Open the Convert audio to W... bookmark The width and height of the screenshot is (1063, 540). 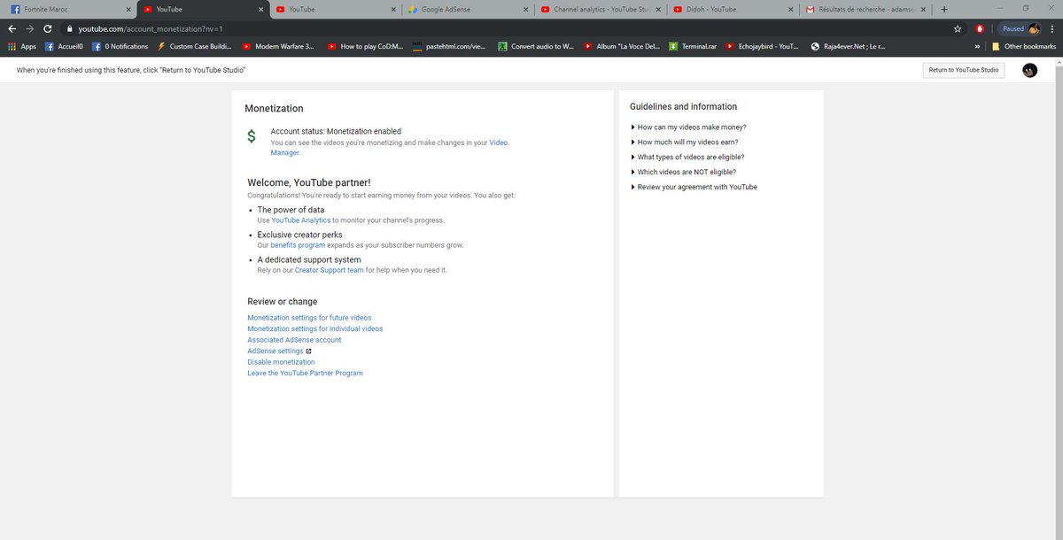coord(536,46)
